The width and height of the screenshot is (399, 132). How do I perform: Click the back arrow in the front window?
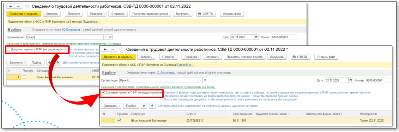(105, 50)
